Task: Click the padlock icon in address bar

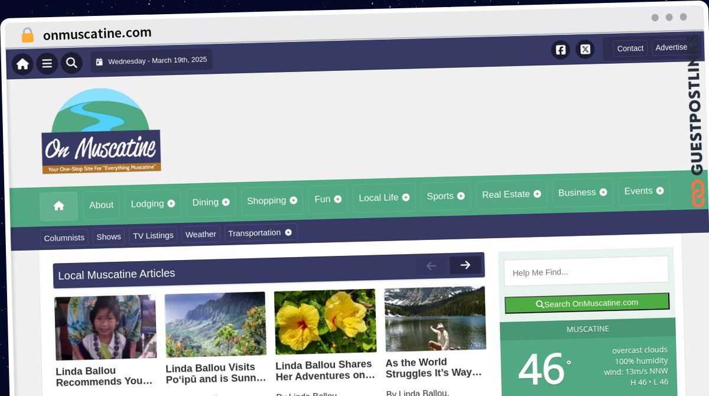Action: click(27, 35)
